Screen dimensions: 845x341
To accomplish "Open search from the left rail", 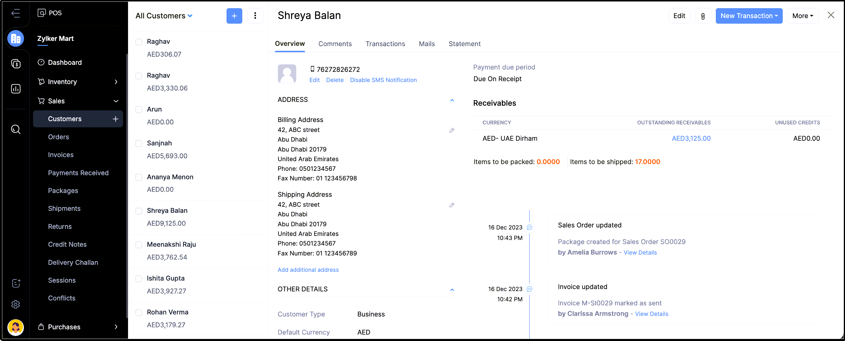I will coord(16,129).
